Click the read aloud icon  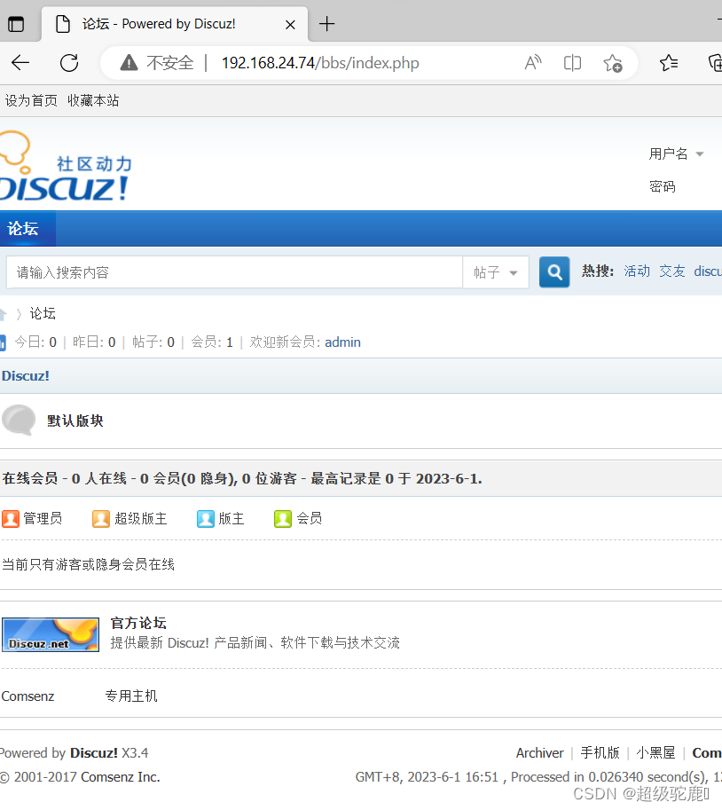[x=533, y=63]
